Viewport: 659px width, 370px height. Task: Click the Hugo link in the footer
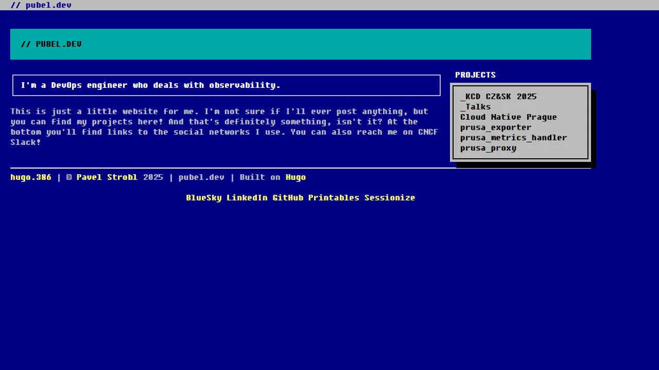pyautogui.click(x=296, y=177)
